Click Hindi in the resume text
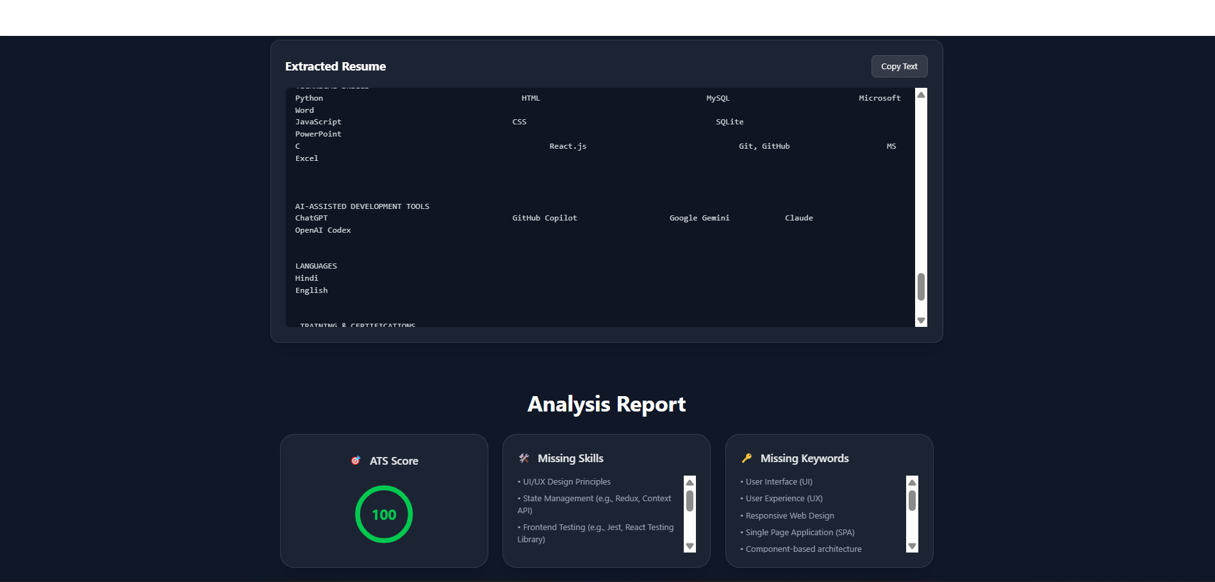 tap(306, 278)
